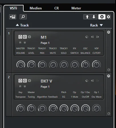The image size is (116, 128).
Task: Expand the Rack section triangle
Action: [x=101, y=25]
